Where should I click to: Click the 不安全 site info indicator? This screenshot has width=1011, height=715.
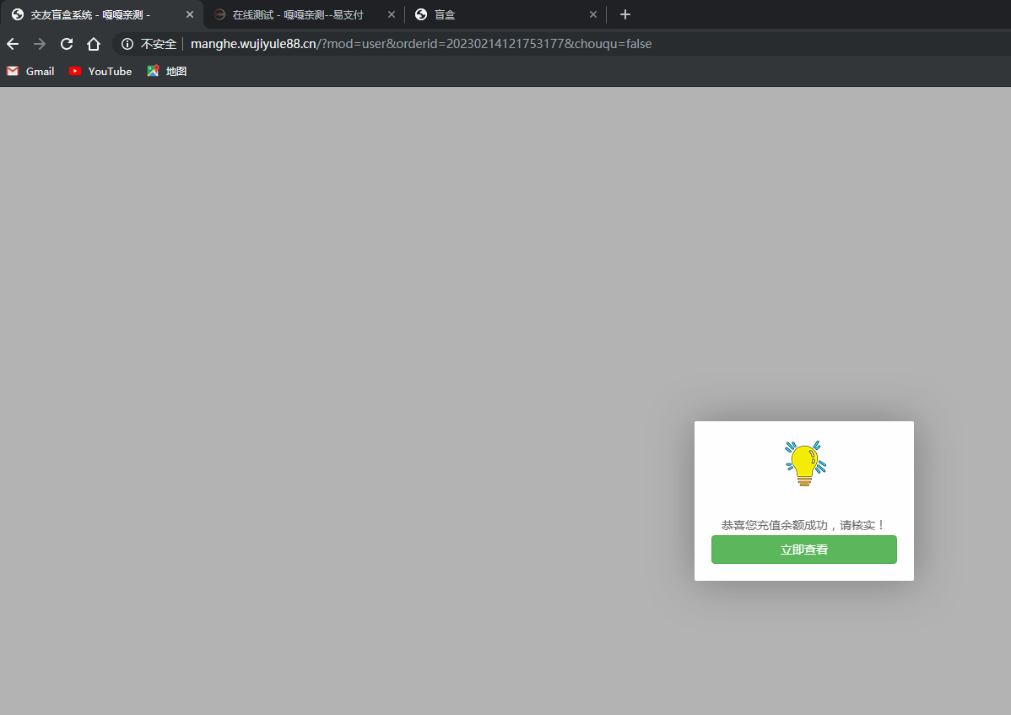point(149,44)
